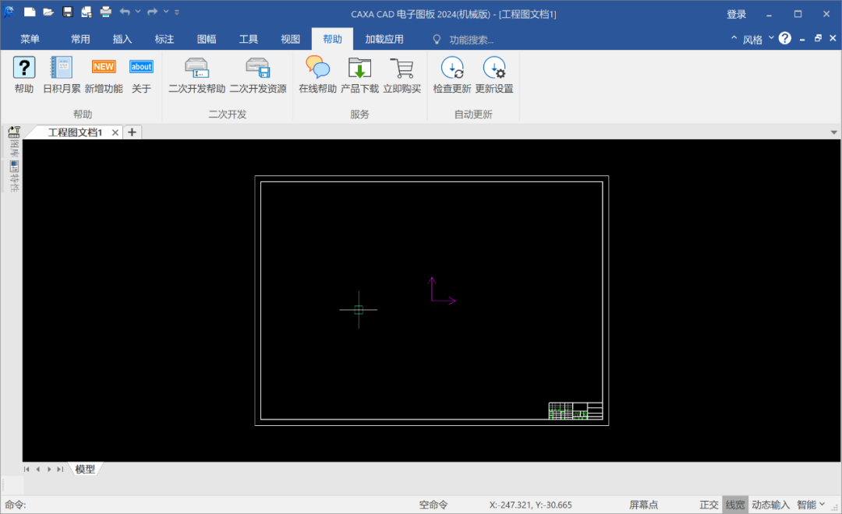Go to previous layout tab arrow
This screenshot has height=514, width=842.
(37, 469)
